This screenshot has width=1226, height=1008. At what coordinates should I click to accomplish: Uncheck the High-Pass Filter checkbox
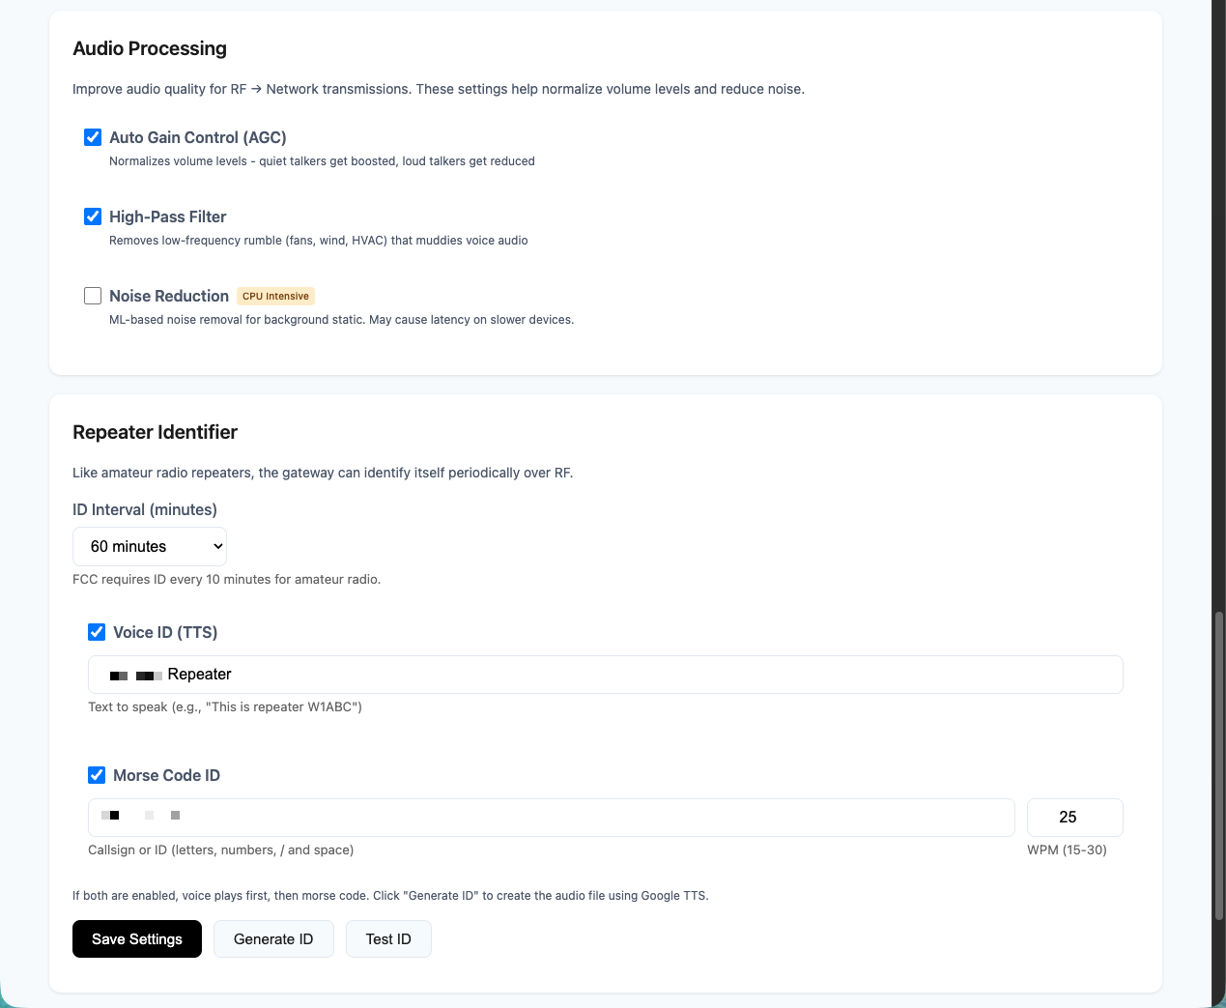(93, 216)
